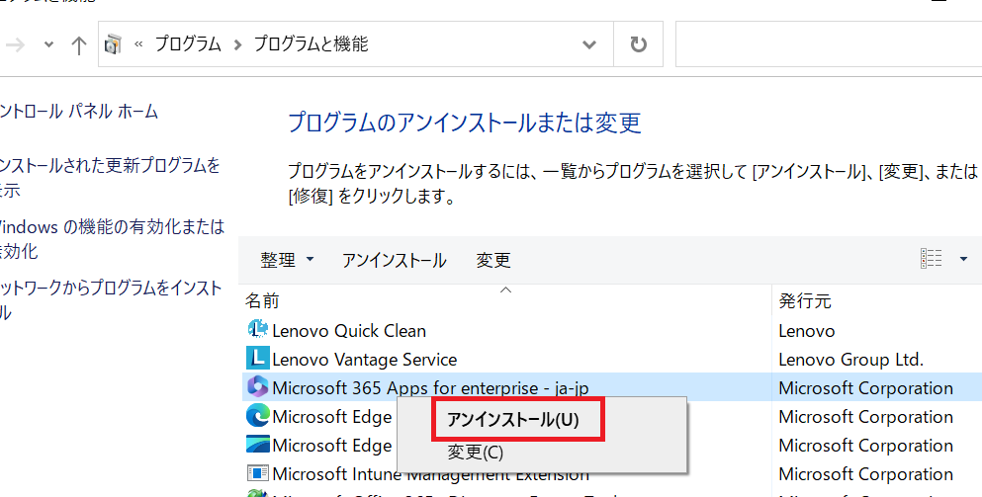This screenshot has height=497, width=982.
Task: Open the view options dropdown arrow
Action: tap(963, 259)
